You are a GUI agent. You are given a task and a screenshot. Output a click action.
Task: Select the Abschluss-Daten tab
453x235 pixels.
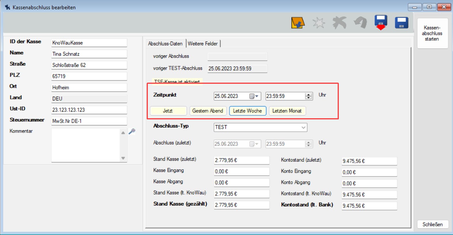coord(165,44)
